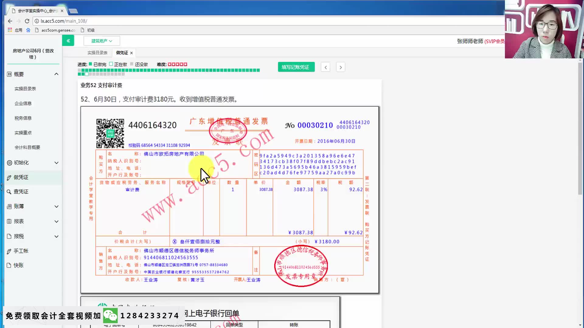Open 快账 via its page icon
Viewport: 584px width, 328px height.
(9, 265)
